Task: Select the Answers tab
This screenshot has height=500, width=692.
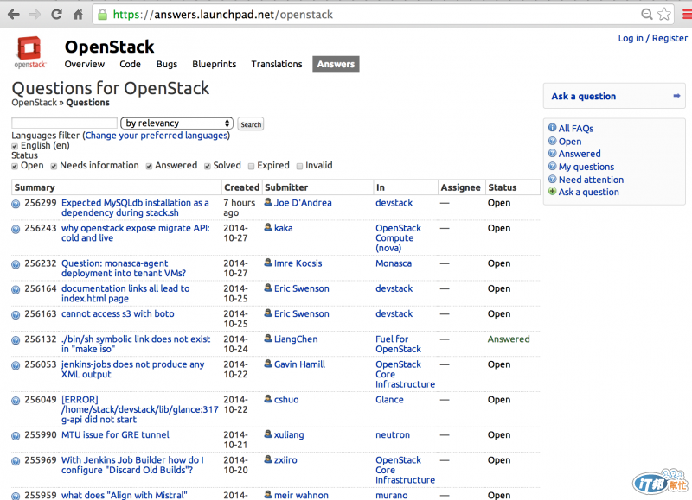Action: coord(336,64)
